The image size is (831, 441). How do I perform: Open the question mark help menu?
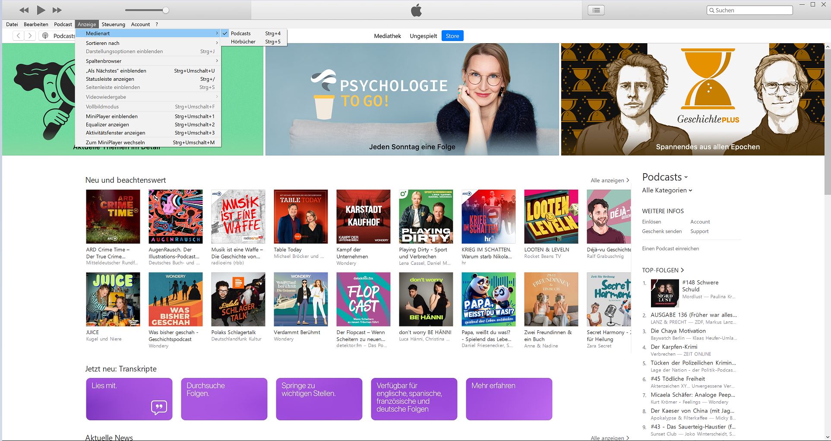point(157,24)
